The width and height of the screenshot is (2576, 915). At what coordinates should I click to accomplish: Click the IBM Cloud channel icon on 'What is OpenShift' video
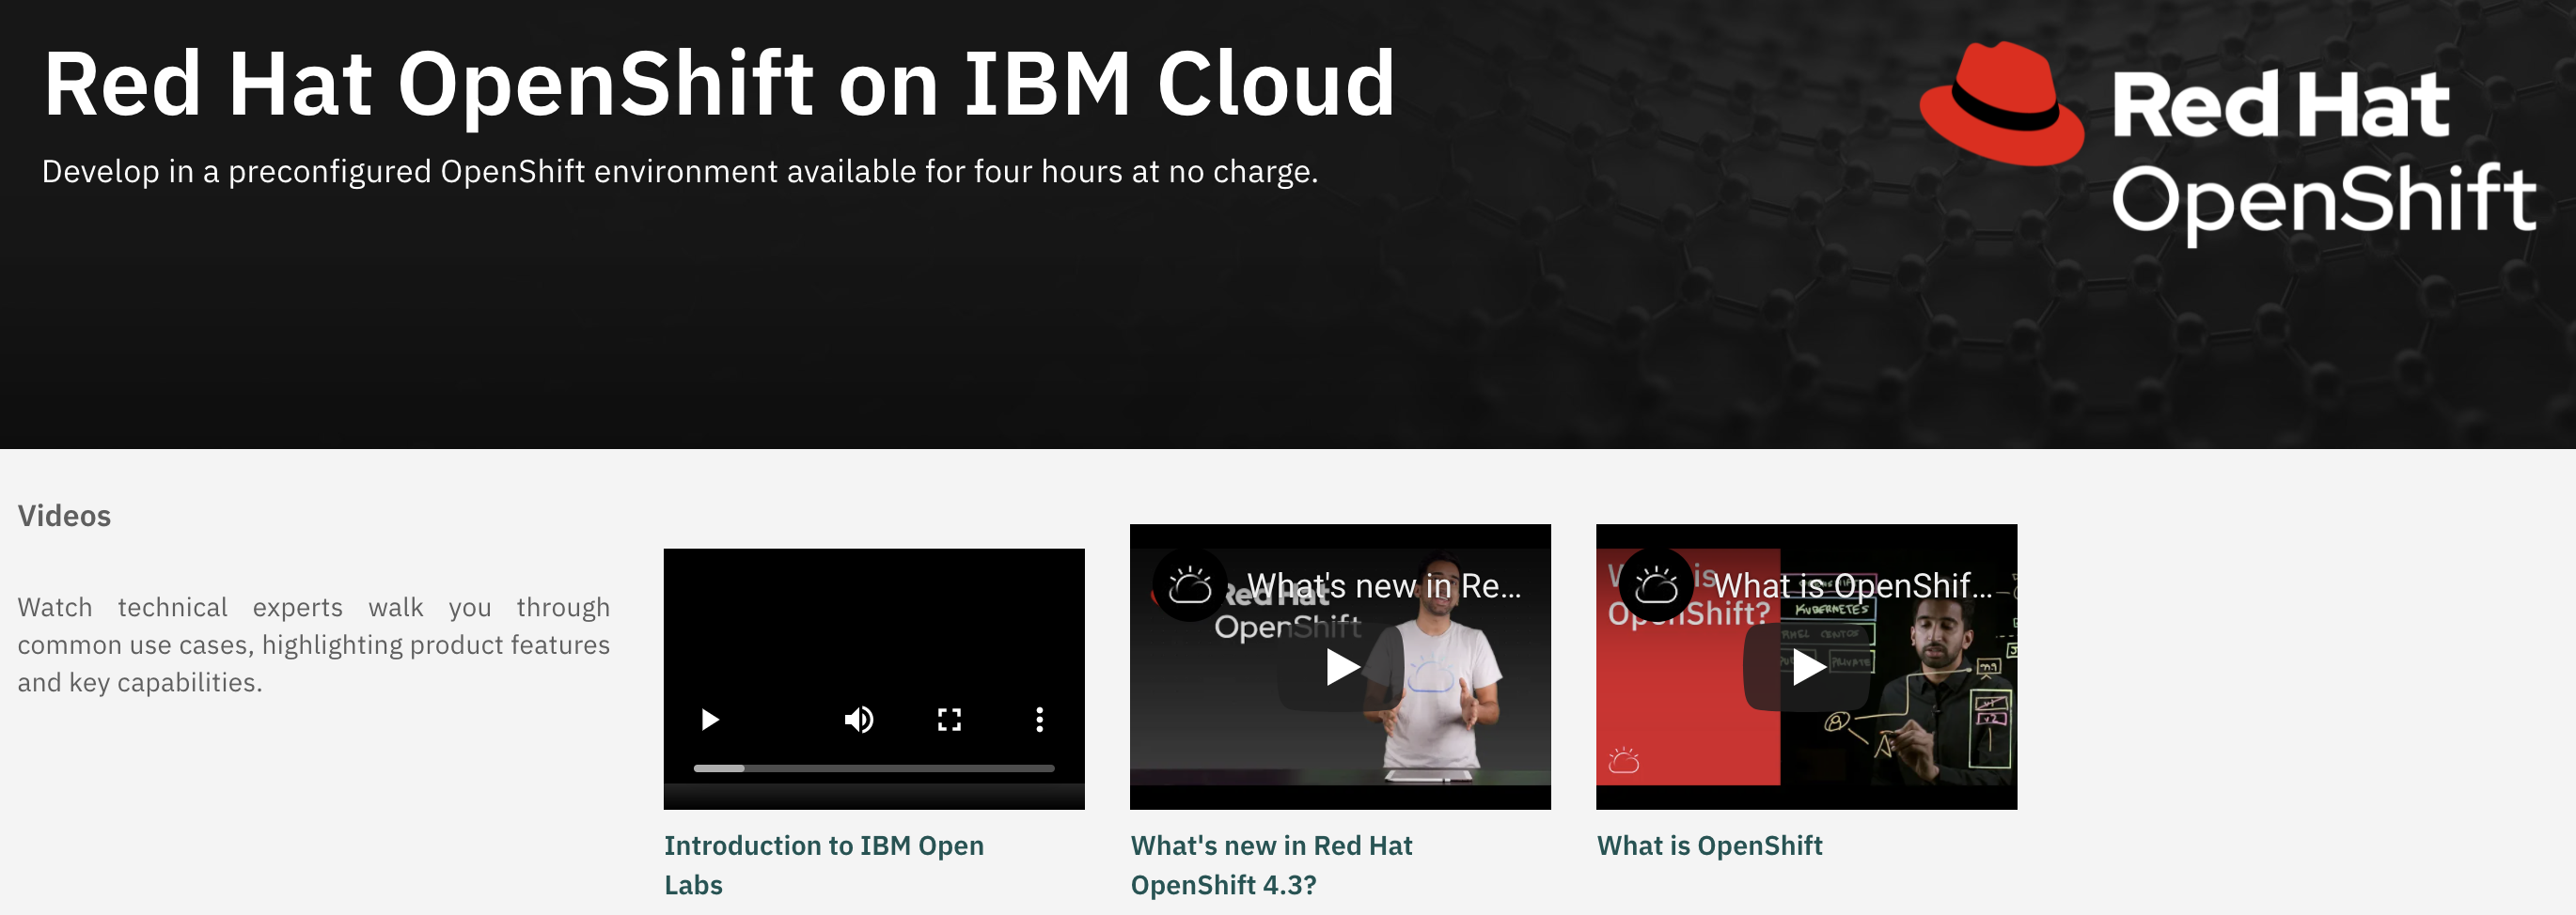tap(1655, 585)
